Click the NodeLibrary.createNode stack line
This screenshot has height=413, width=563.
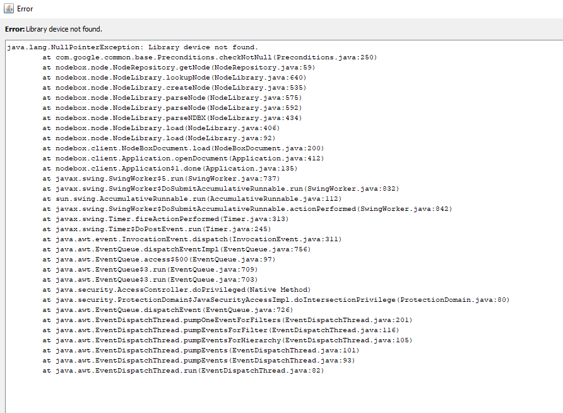pos(174,87)
